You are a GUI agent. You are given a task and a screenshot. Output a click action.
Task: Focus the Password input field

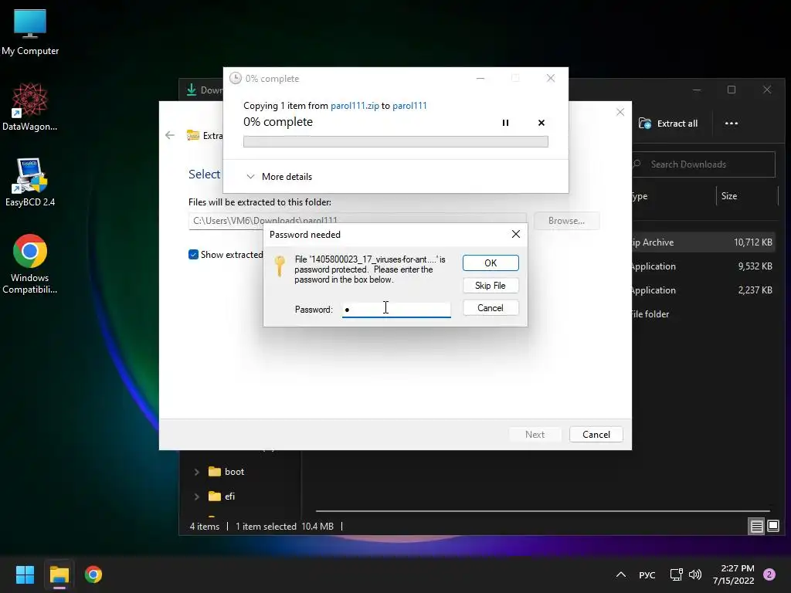(396, 309)
